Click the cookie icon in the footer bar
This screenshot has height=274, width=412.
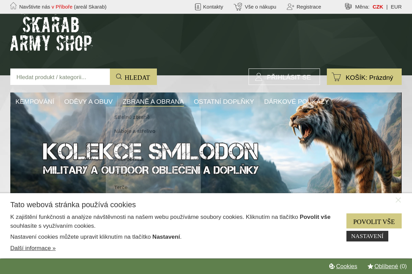click(332, 266)
